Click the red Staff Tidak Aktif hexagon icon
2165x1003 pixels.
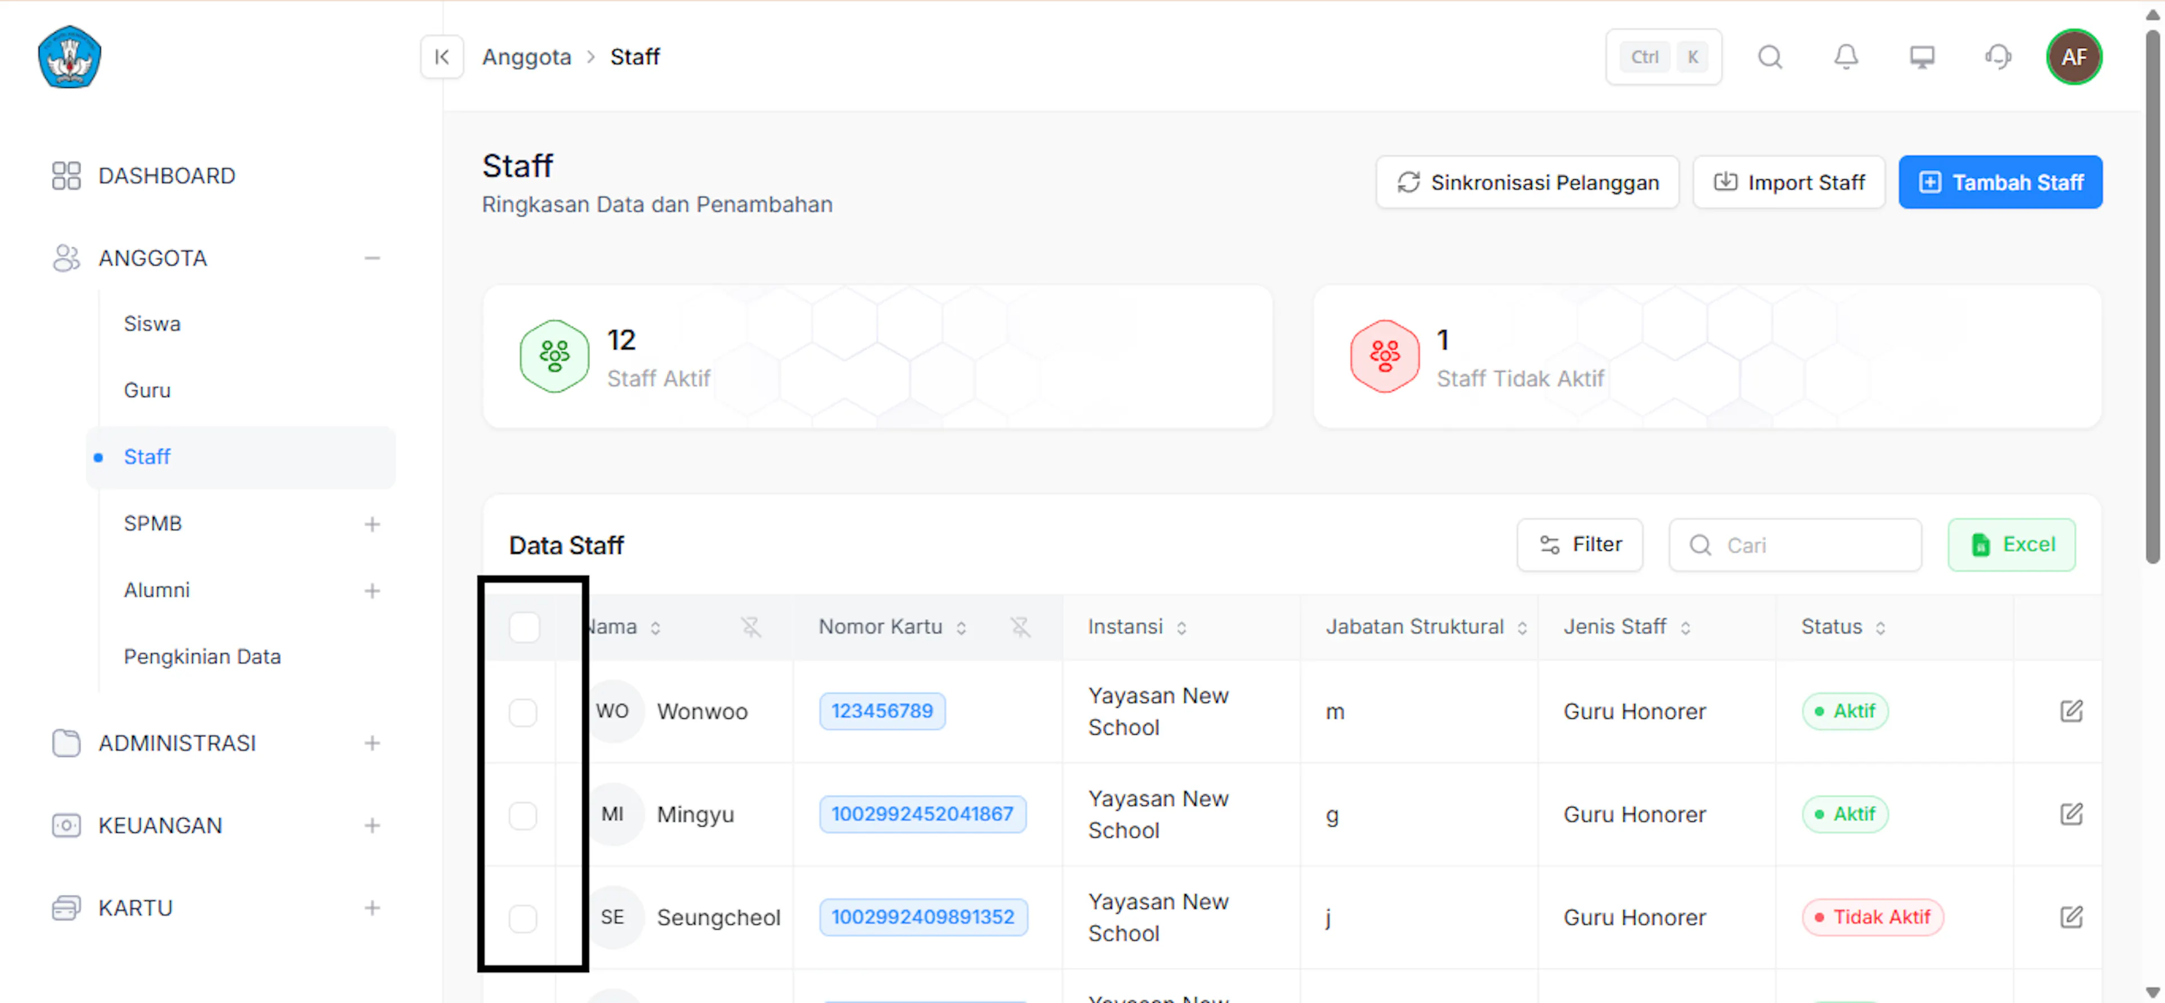pyautogui.click(x=1384, y=356)
